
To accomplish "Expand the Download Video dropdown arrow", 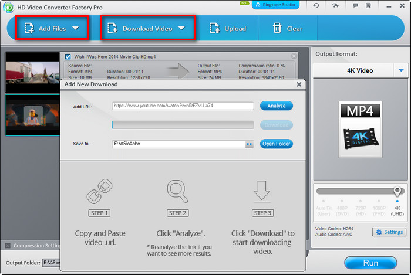I will pyautogui.click(x=181, y=28).
